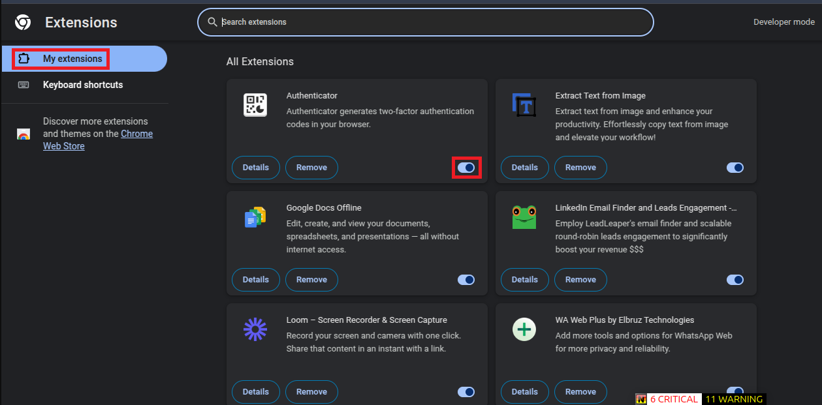Click the All Extensions heading
This screenshot has width=822, height=405.
click(x=260, y=62)
